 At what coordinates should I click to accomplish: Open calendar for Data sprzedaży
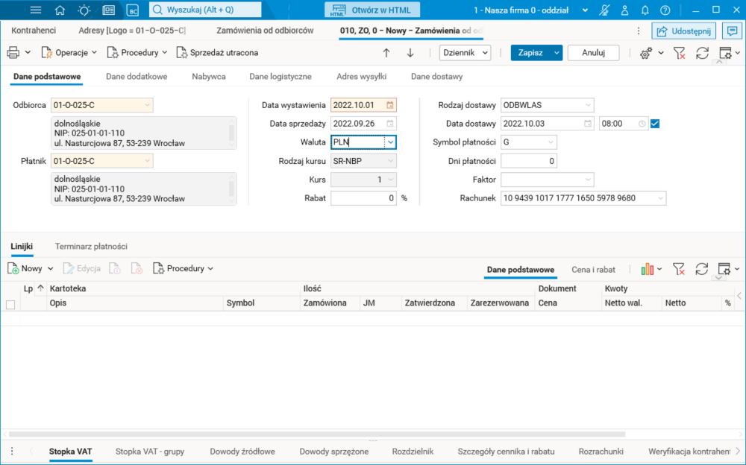tap(389, 124)
